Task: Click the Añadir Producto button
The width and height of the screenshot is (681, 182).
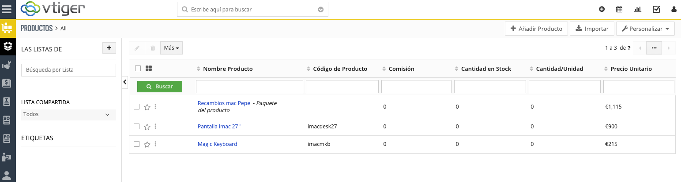Action: 536,29
